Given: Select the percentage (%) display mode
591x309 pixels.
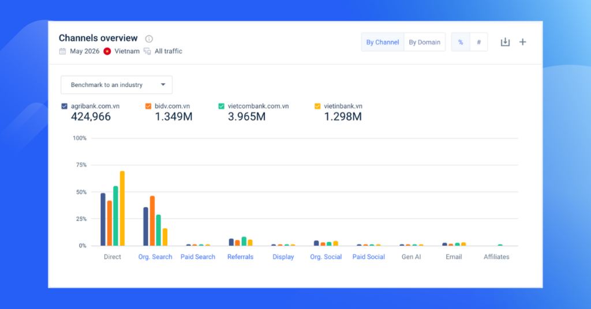Looking at the screenshot, I should [461, 42].
